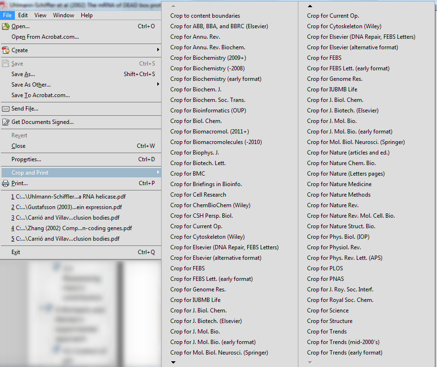Choose Crop for Biochemistry (2009+)
Screen dimensions: 437x367
pyautogui.click(x=208, y=58)
